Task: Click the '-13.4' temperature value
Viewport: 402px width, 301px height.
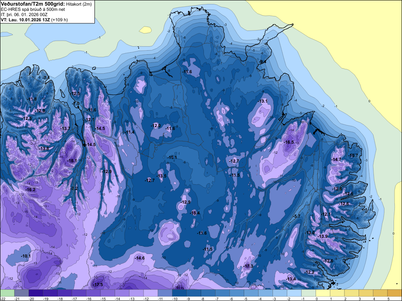Action: (291, 279)
